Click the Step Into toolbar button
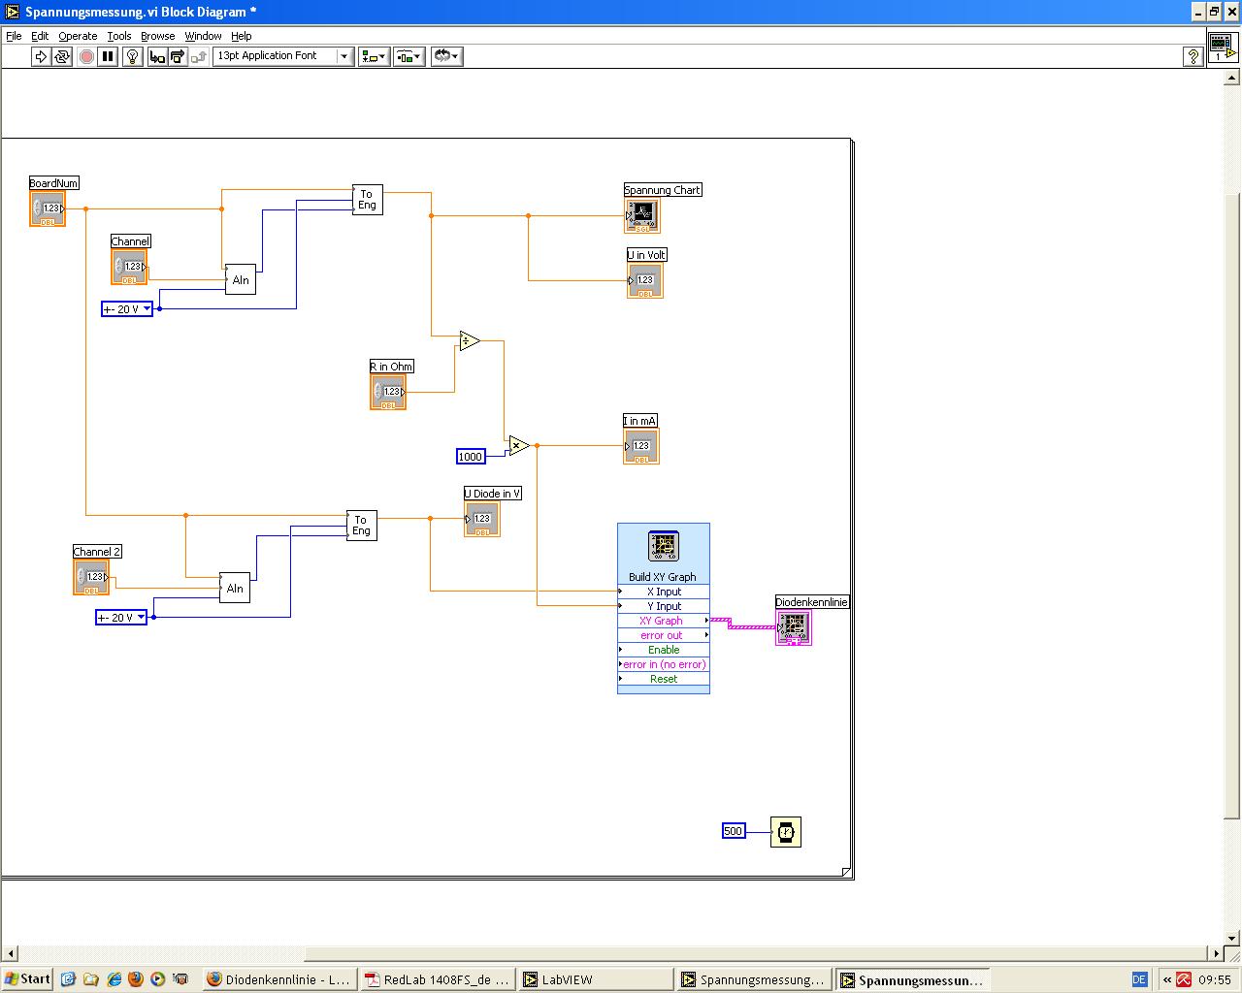This screenshot has width=1242, height=993. click(157, 56)
